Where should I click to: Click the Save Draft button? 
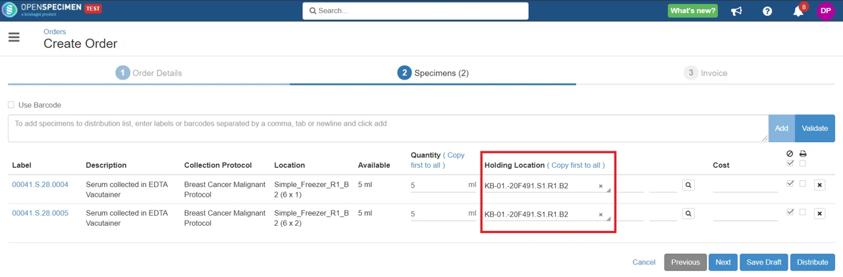[x=764, y=262]
